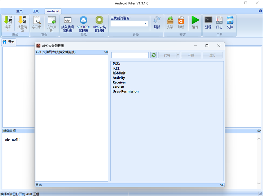The image size is (263, 196).
Task: Click the home icon on 开始 tab
Action: 5,42
